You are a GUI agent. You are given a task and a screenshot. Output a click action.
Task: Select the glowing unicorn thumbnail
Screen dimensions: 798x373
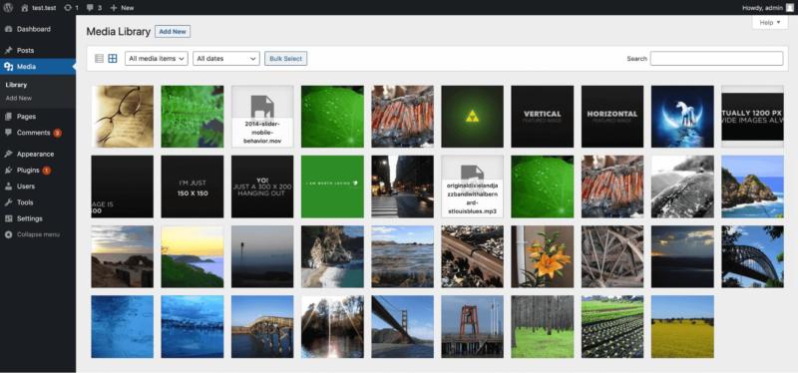[x=682, y=117]
